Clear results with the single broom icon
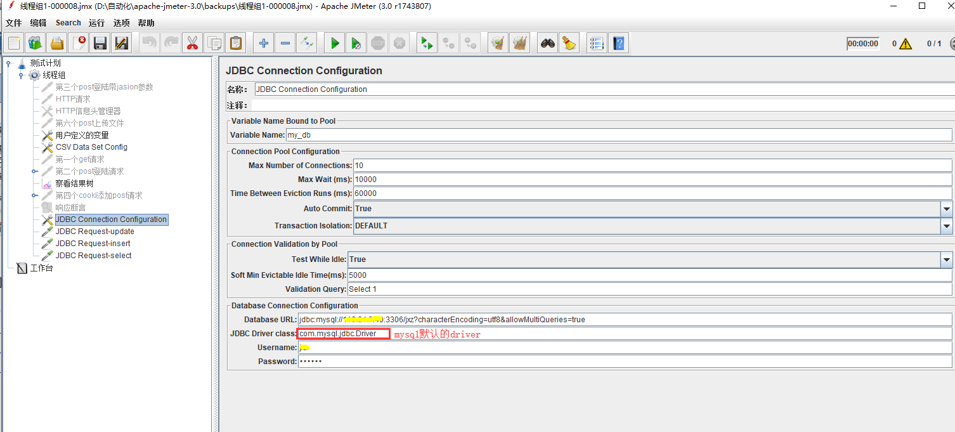The image size is (955, 432). (498, 43)
